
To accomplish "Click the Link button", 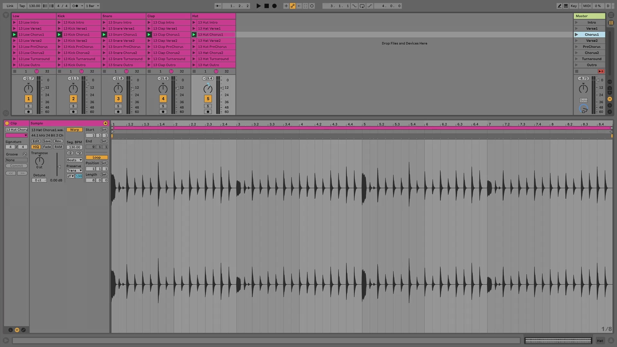I will click(x=10, y=6).
